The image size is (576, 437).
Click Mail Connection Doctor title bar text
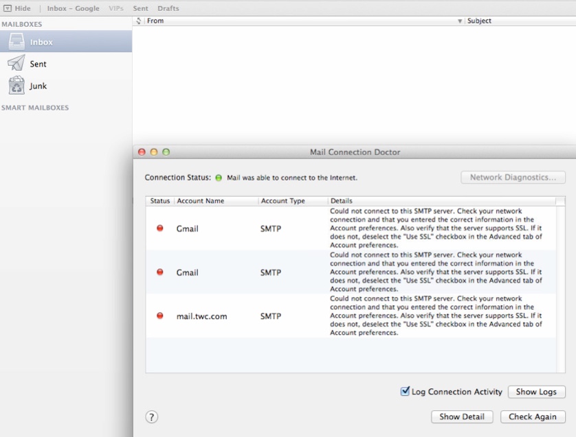pyautogui.click(x=355, y=152)
